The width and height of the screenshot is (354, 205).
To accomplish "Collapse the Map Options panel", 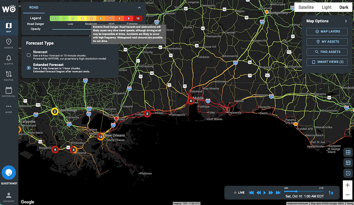I will 346,21.
